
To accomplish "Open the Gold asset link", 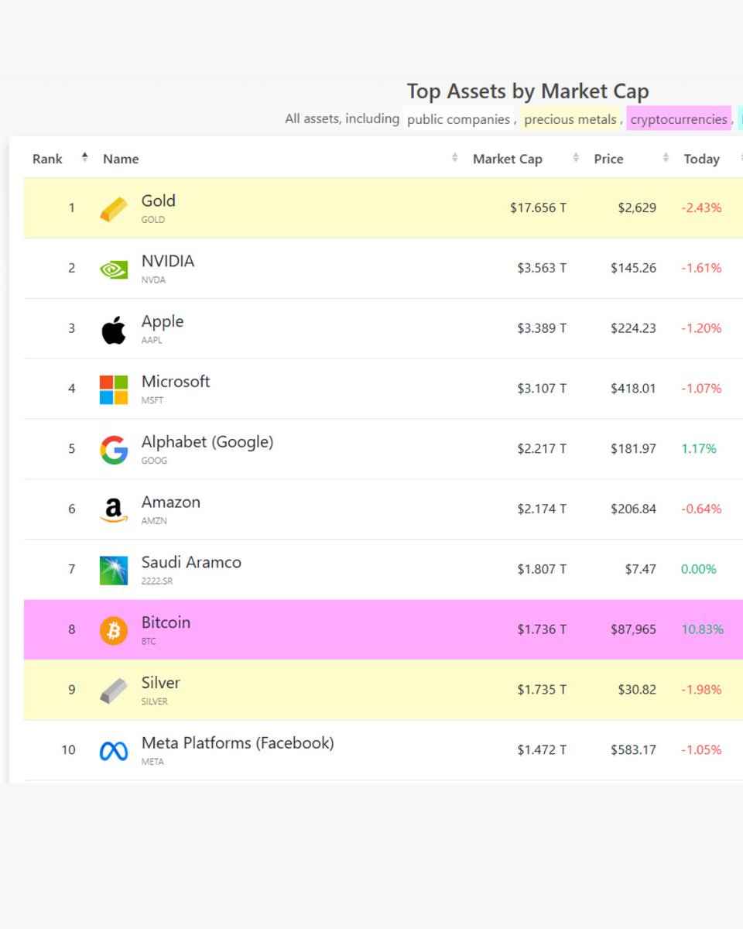I will [158, 201].
